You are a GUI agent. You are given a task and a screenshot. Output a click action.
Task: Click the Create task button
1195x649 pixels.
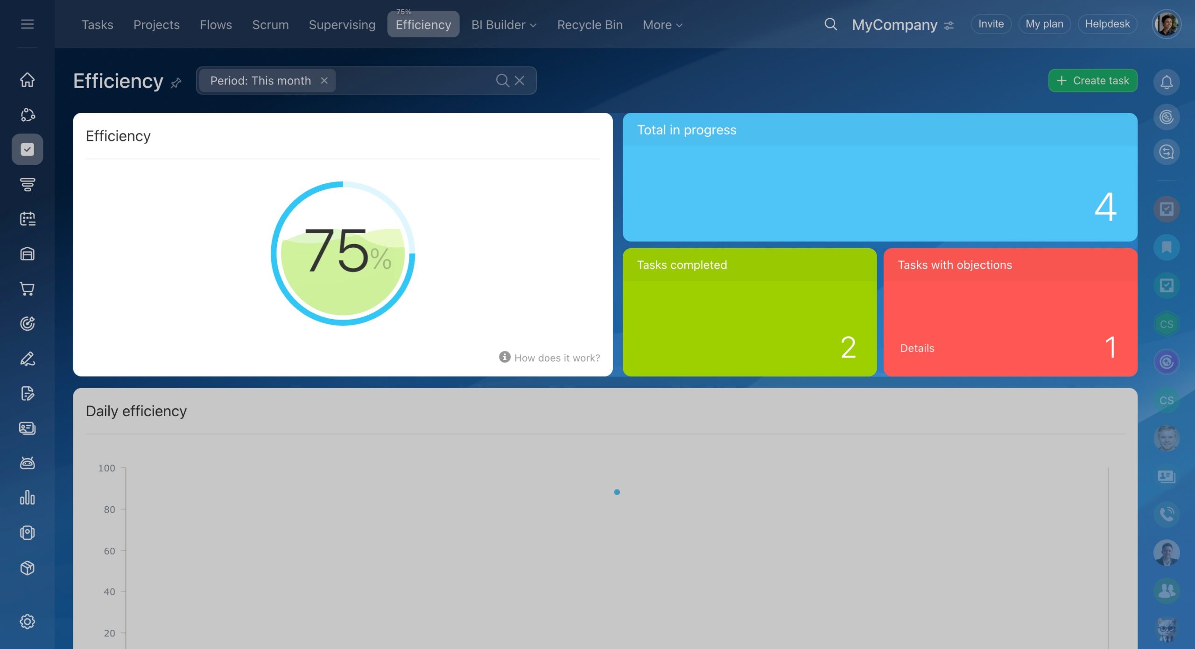pos(1092,81)
